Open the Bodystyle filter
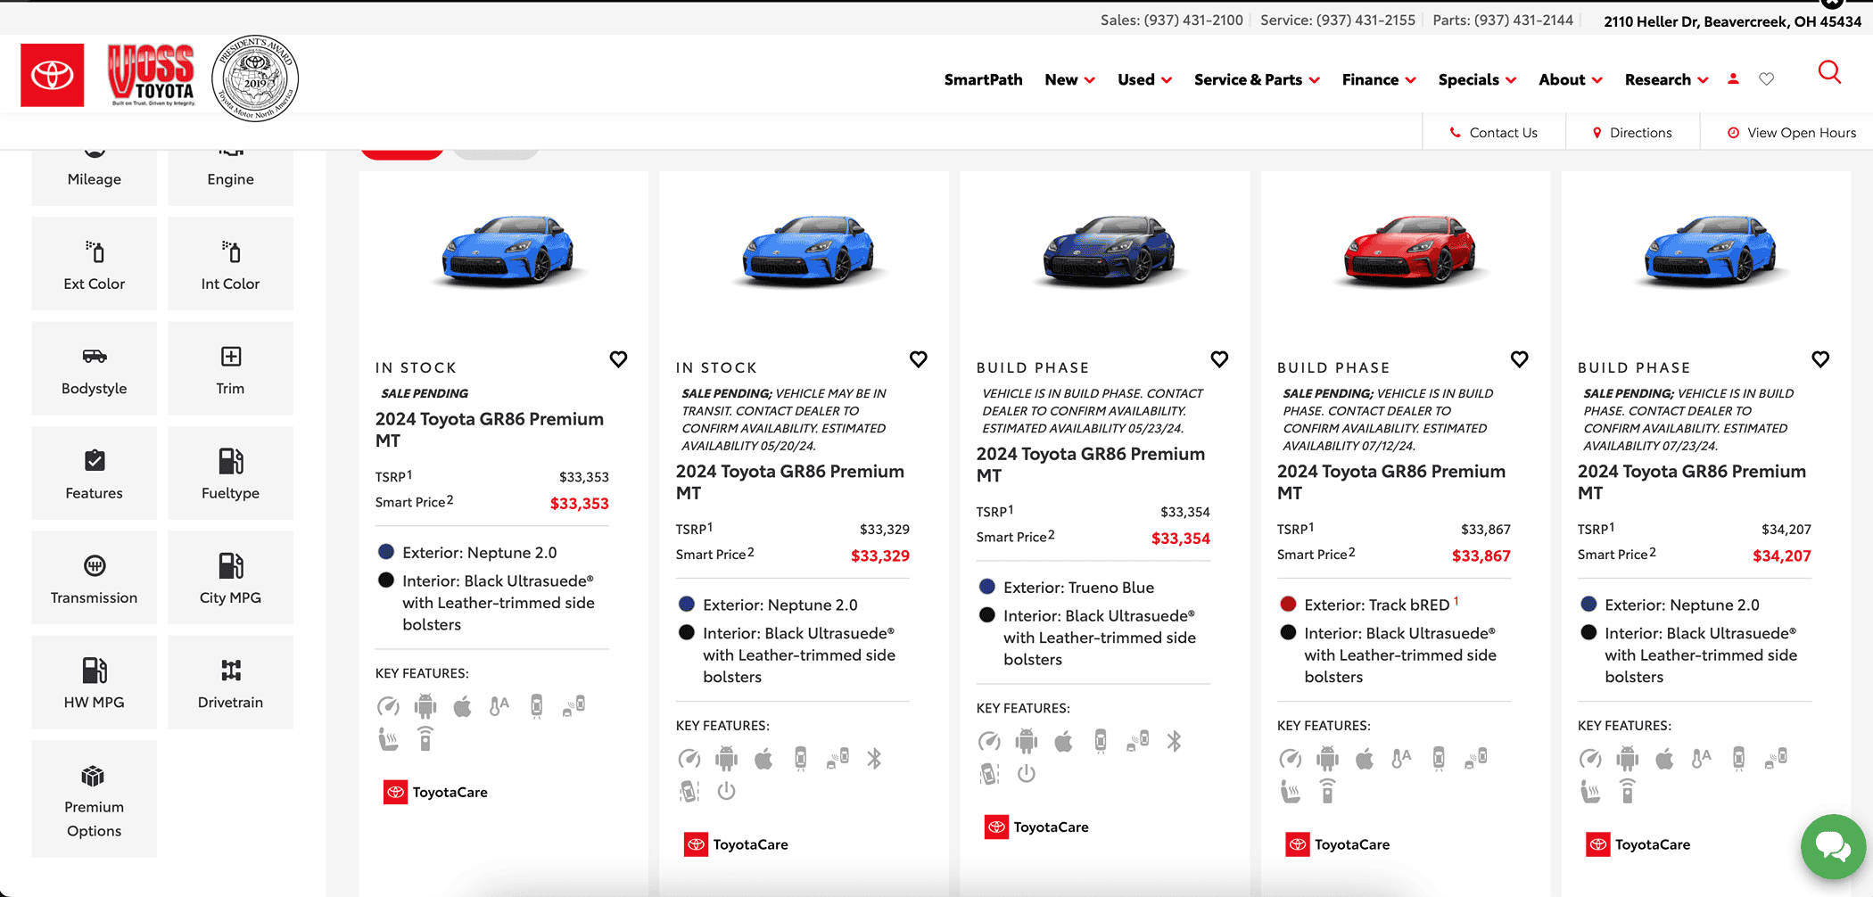Screen dimensions: 1873x897 [x=95, y=368]
